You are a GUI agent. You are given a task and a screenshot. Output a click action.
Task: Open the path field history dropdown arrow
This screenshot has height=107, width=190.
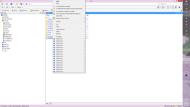pyautogui.click(x=159, y=4)
